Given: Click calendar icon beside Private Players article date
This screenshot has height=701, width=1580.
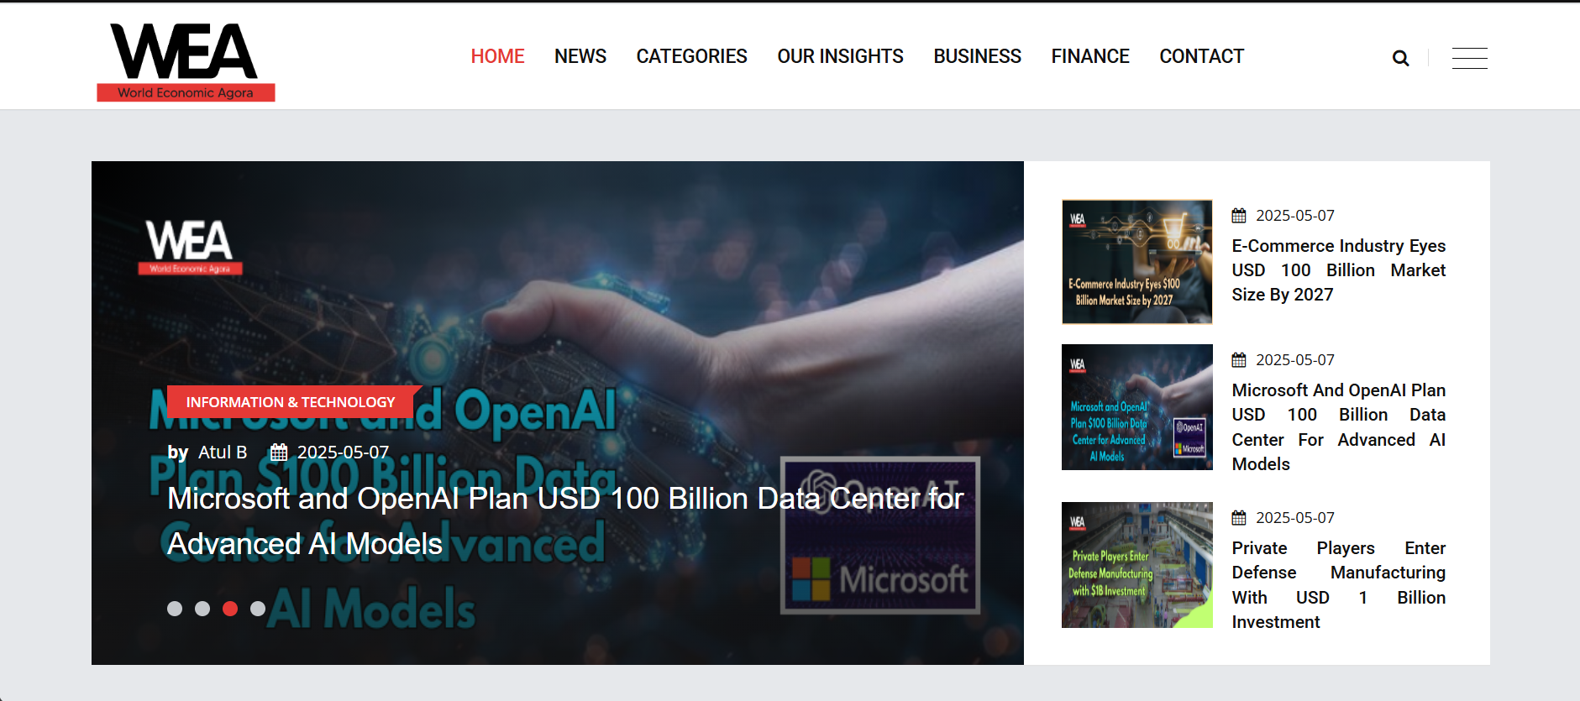Looking at the screenshot, I should pos(1239,518).
